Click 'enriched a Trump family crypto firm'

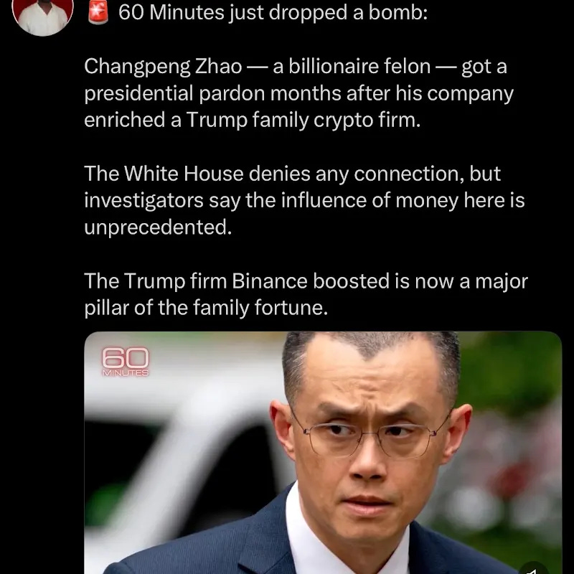click(x=253, y=121)
